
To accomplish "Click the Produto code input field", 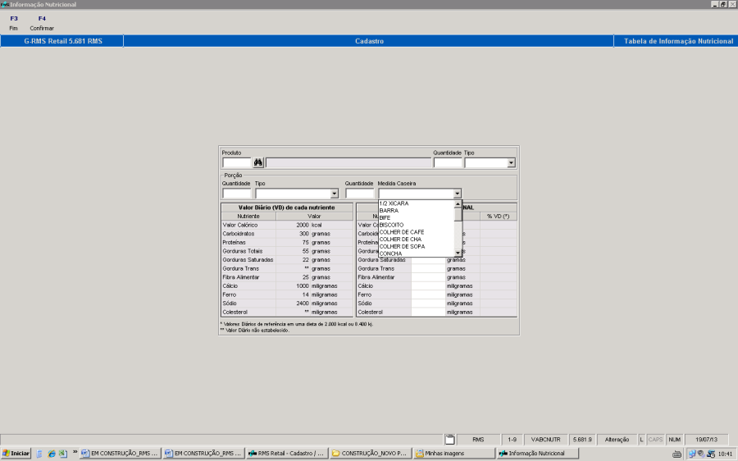I will (237, 163).
